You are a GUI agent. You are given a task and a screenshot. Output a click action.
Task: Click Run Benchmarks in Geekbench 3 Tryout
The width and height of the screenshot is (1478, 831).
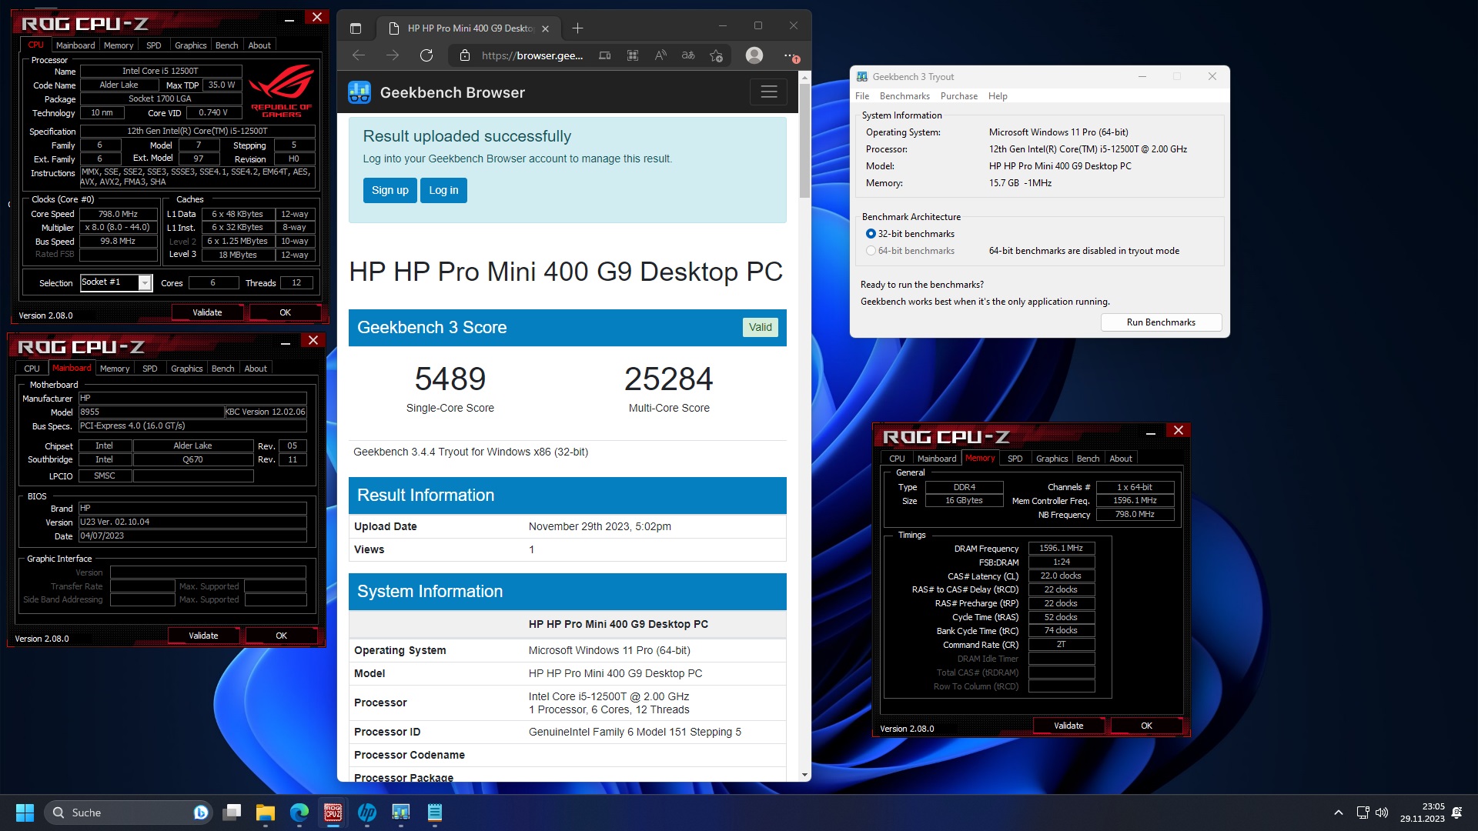pyautogui.click(x=1161, y=322)
